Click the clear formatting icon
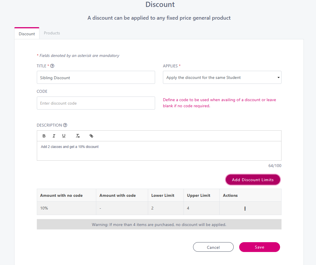The height and width of the screenshot is (265, 316). (78, 136)
